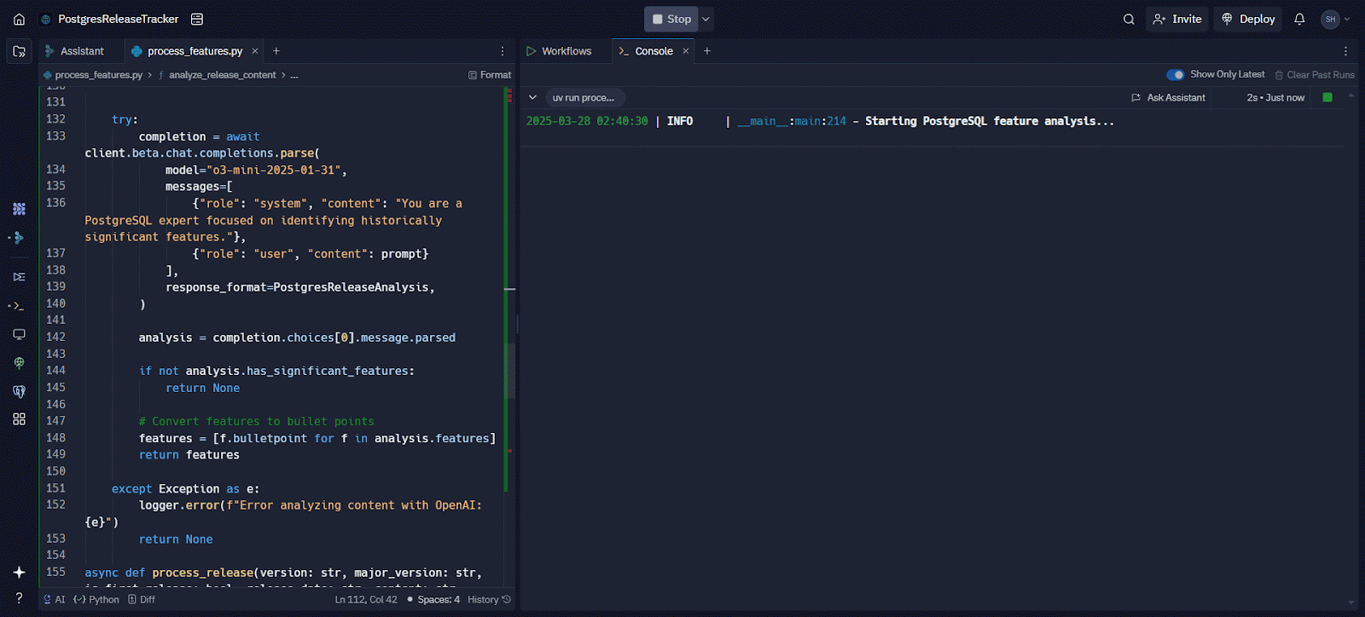Switch to the Assistant tab
Screen dimensions: 1365x617
[74, 51]
